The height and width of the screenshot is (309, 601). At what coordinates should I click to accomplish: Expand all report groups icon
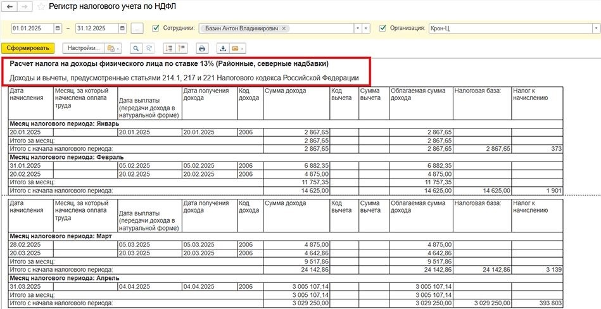168,48
